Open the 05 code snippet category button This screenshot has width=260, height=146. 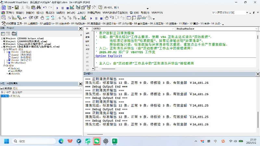pyautogui.click(x=94, y=23)
